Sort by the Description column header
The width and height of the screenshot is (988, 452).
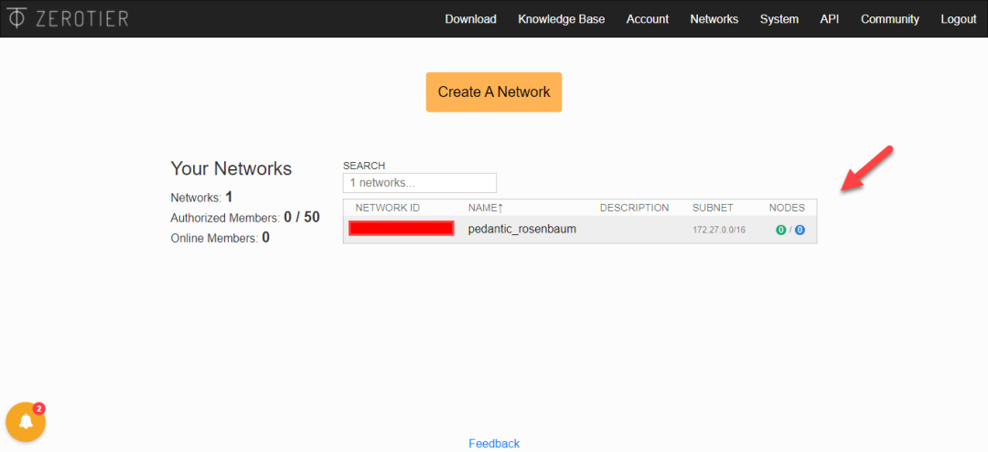(634, 208)
